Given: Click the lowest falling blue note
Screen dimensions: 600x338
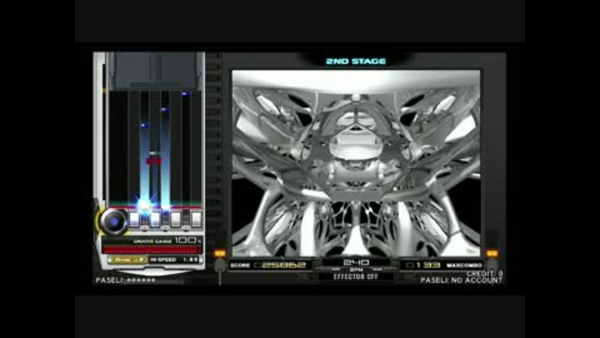Looking at the screenshot, I should tap(144, 125).
